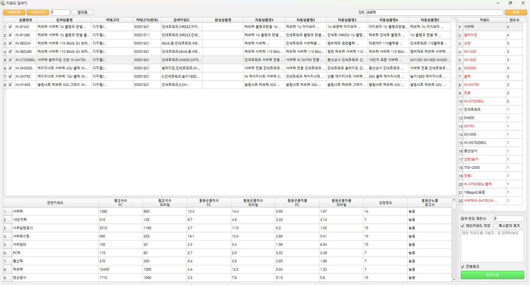Click the 상품번호 column header

pos(26,20)
